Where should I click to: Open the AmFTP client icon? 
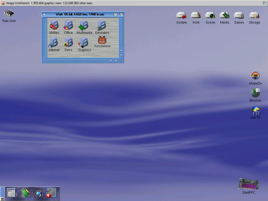tap(255, 110)
